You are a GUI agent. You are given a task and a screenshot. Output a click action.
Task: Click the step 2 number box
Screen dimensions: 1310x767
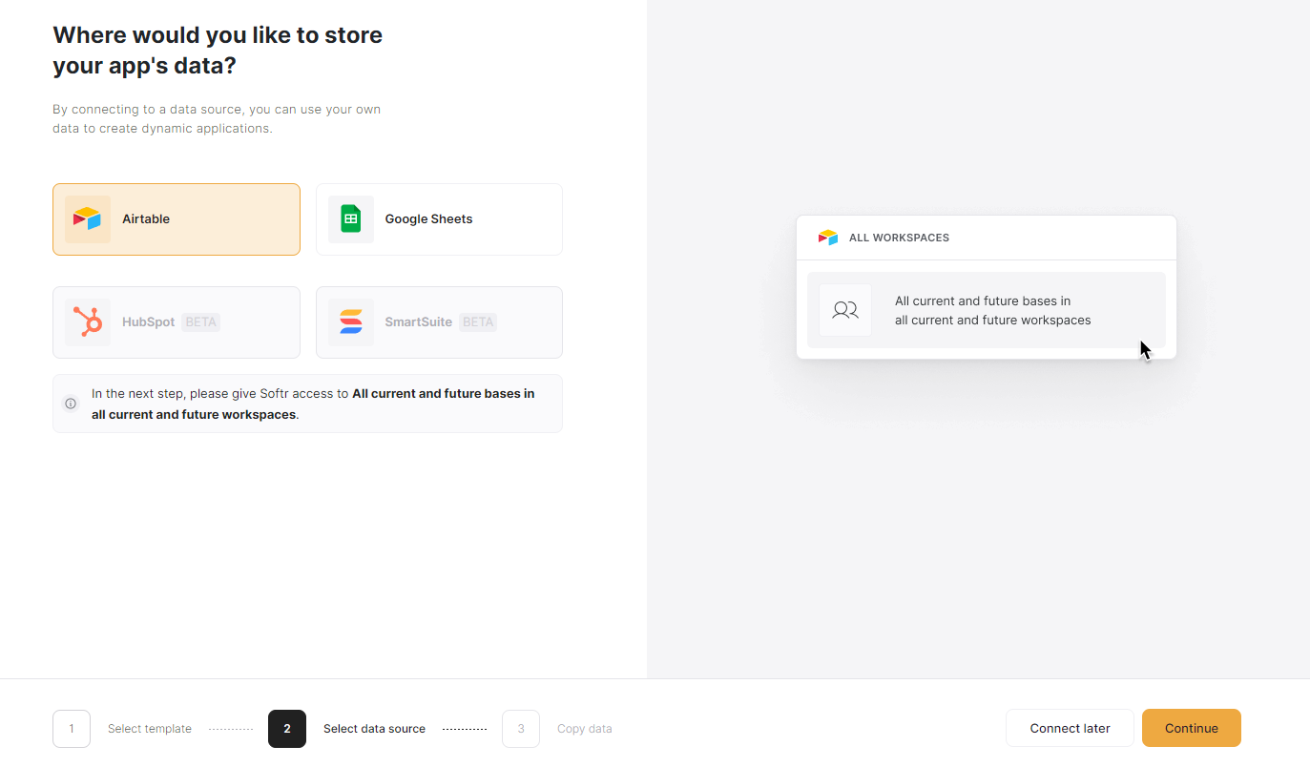[287, 729]
